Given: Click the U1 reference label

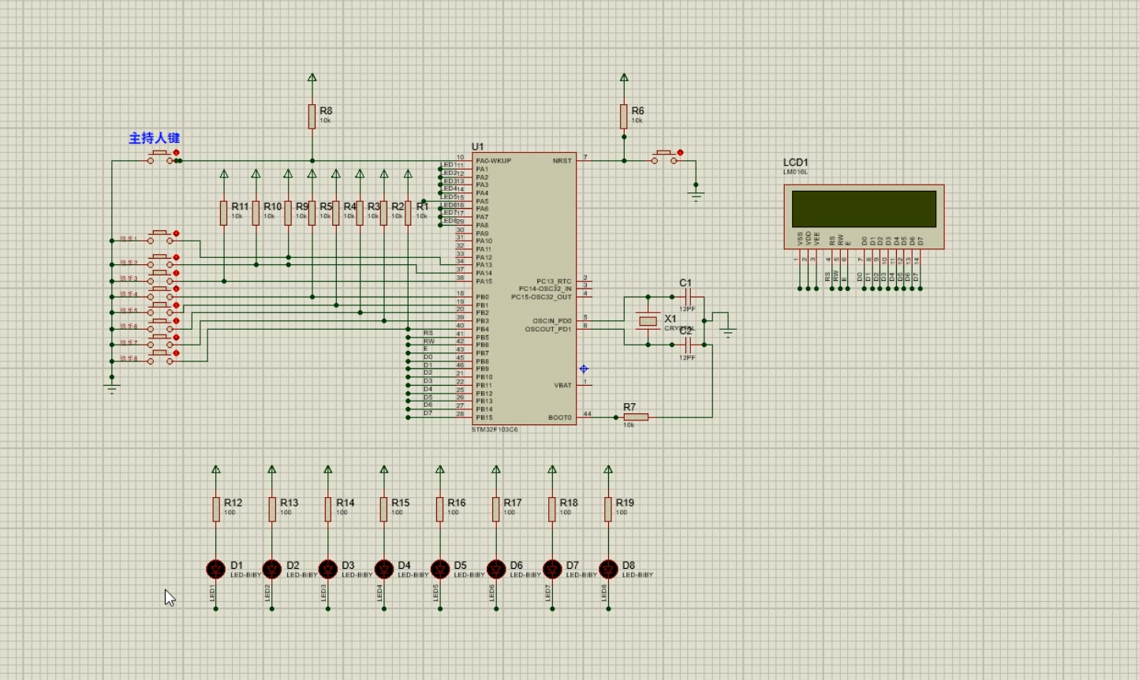Looking at the screenshot, I should (477, 147).
